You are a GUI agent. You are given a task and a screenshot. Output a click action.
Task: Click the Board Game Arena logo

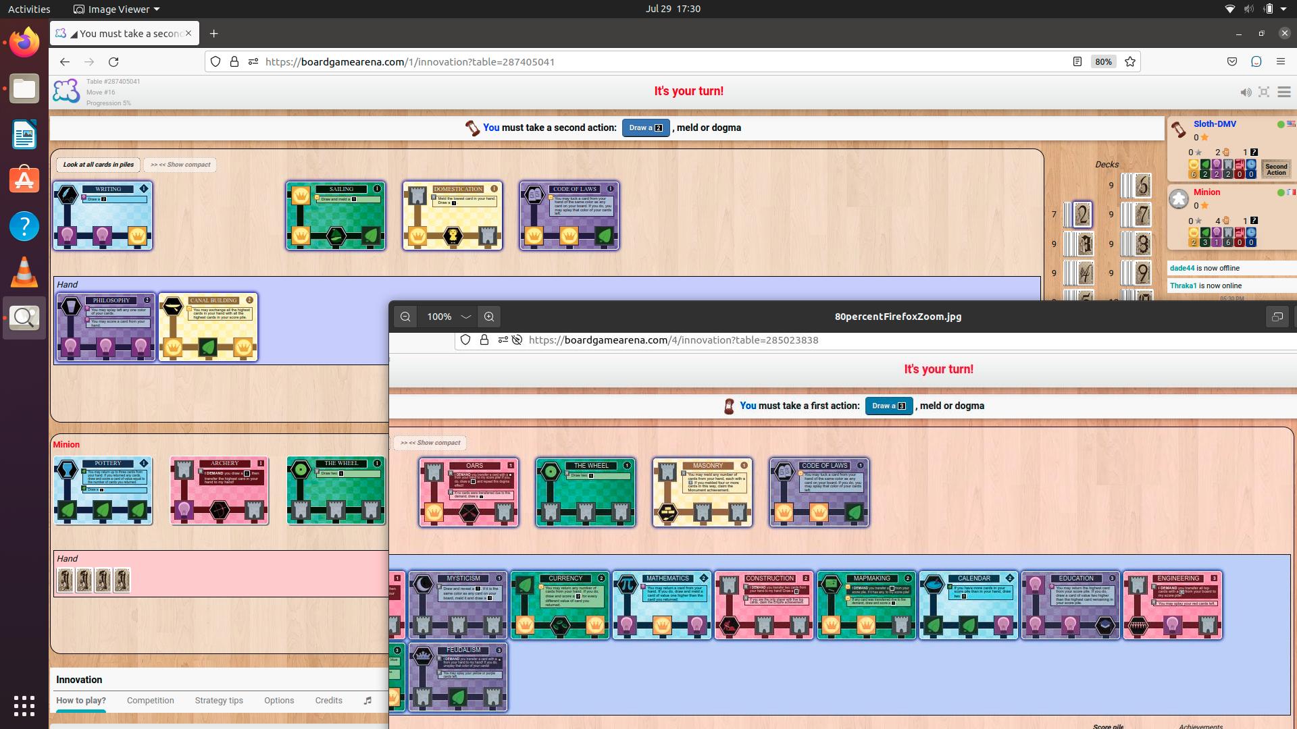66,91
